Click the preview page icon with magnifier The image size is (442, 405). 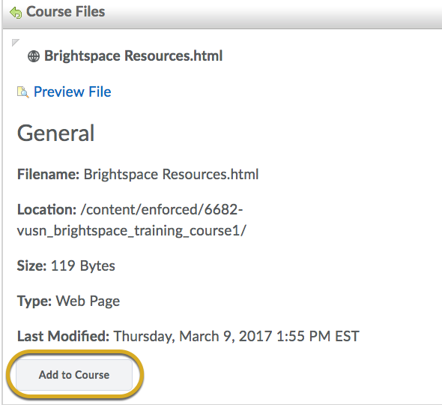(x=22, y=92)
